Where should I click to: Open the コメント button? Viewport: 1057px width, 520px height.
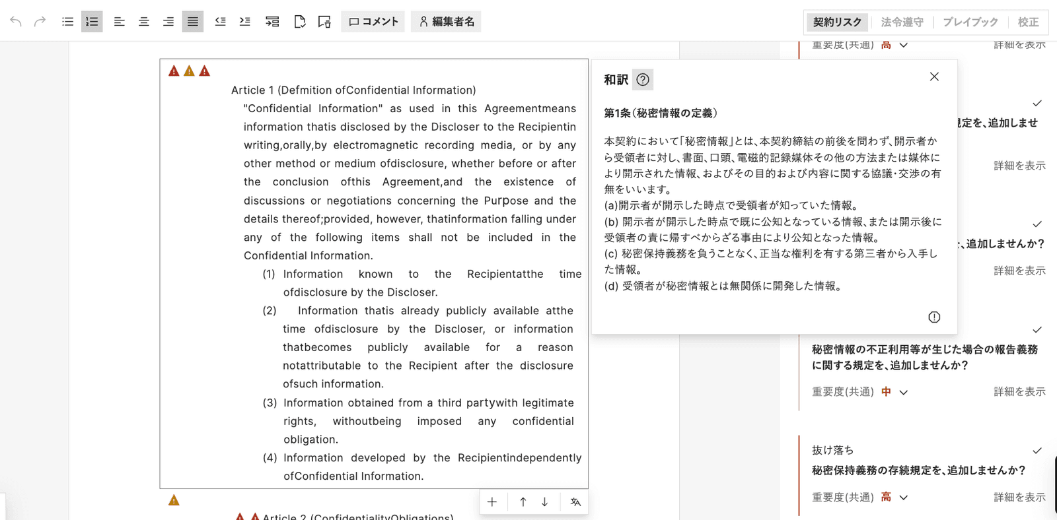point(373,22)
